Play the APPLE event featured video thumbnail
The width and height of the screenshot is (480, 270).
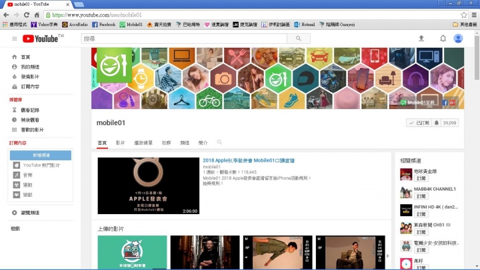[149, 186]
